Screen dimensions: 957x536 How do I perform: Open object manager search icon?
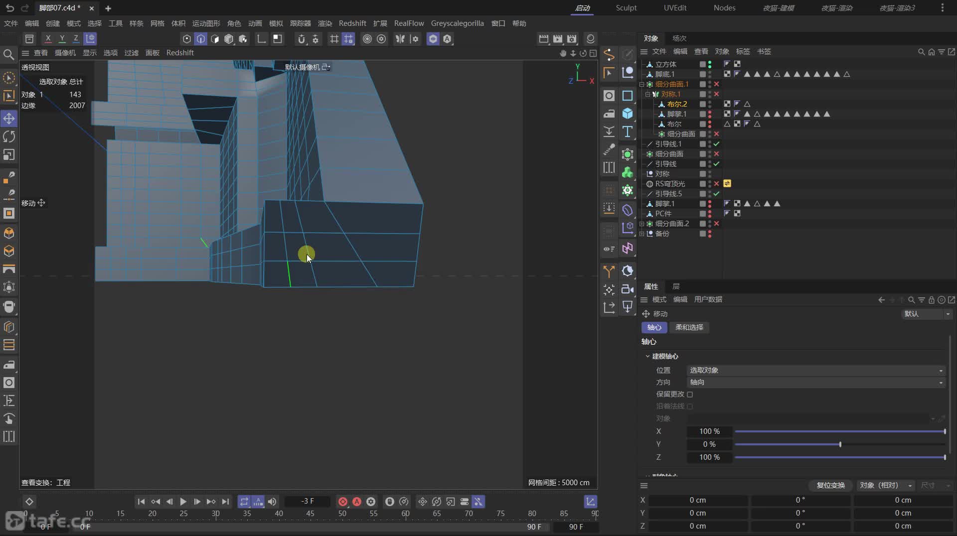[x=921, y=52]
